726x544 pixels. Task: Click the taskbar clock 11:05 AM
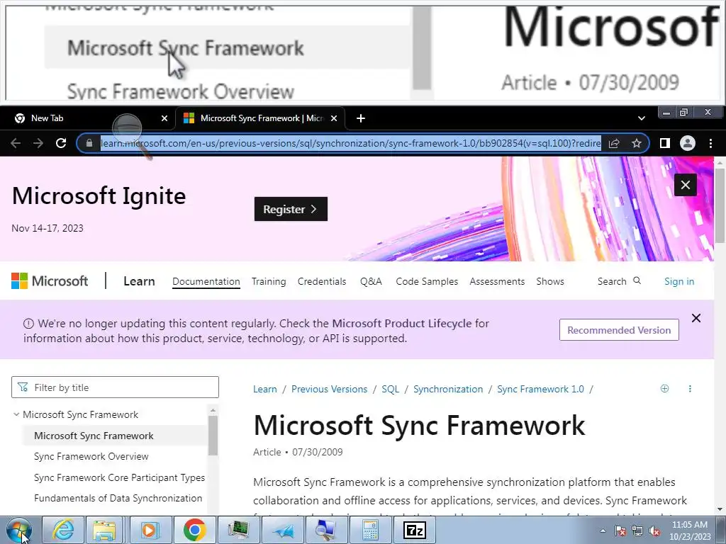click(x=689, y=531)
